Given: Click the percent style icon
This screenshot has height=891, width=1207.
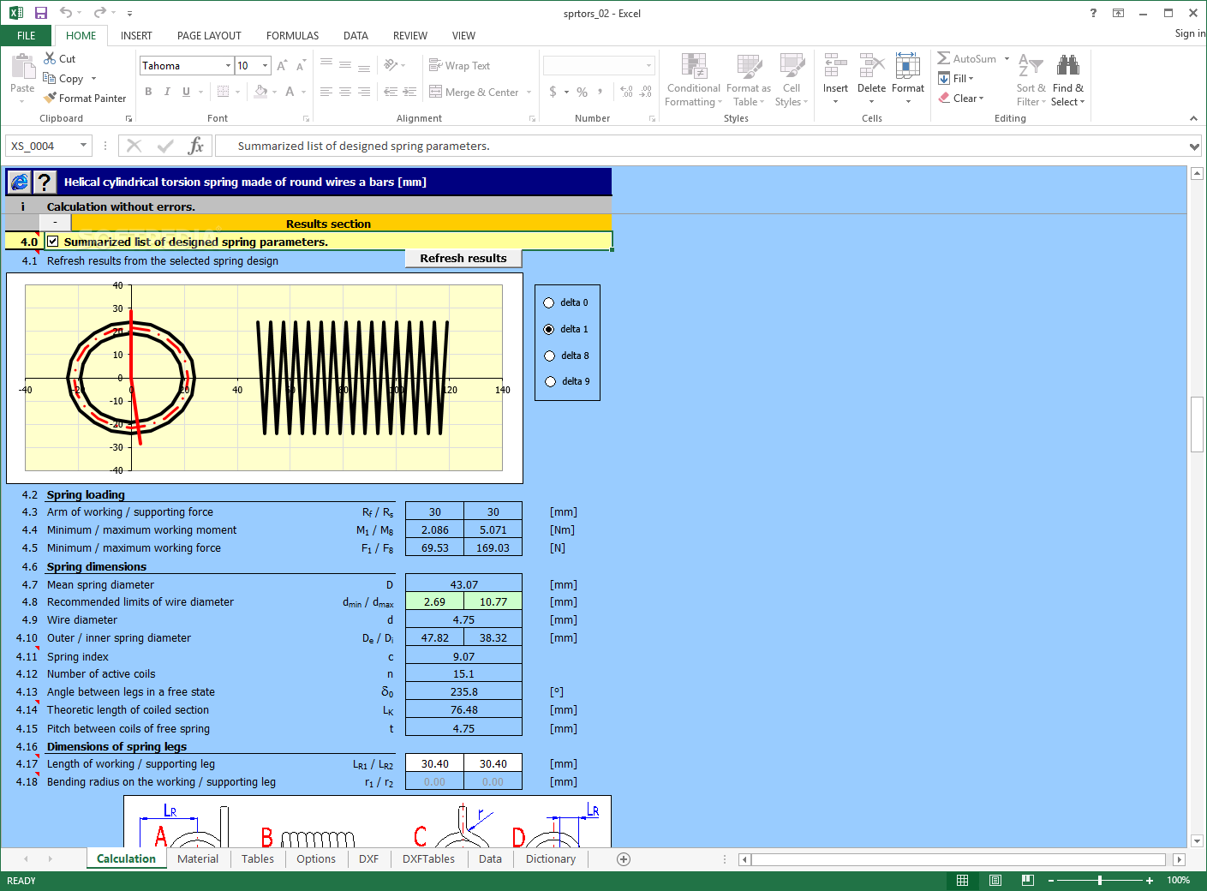Looking at the screenshot, I should [582, 92].
